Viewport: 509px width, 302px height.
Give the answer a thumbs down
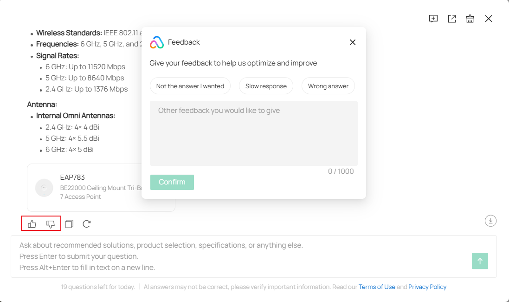tap(50, 223)
